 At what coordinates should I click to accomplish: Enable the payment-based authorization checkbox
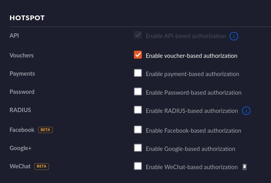(138, 73)
